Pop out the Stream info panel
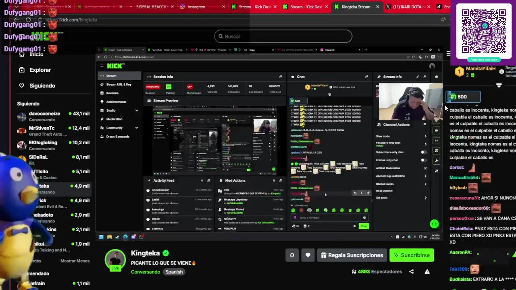 pos(424,77)
